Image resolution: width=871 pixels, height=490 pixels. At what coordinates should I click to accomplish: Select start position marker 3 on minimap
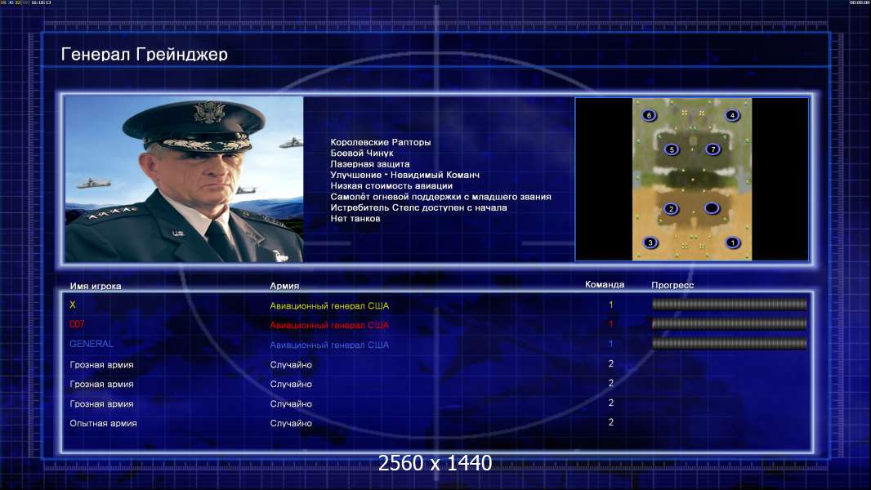tap(650, 243)
